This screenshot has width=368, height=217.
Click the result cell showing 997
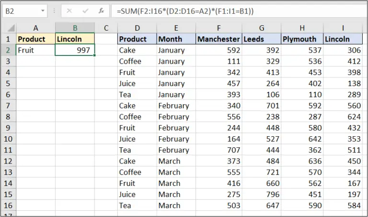(x=75, y=50)
